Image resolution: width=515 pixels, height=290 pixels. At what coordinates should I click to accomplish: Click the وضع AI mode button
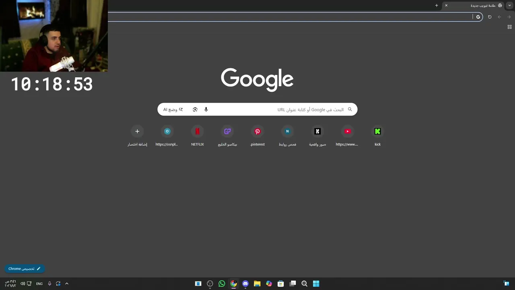[x=173, y=110]
